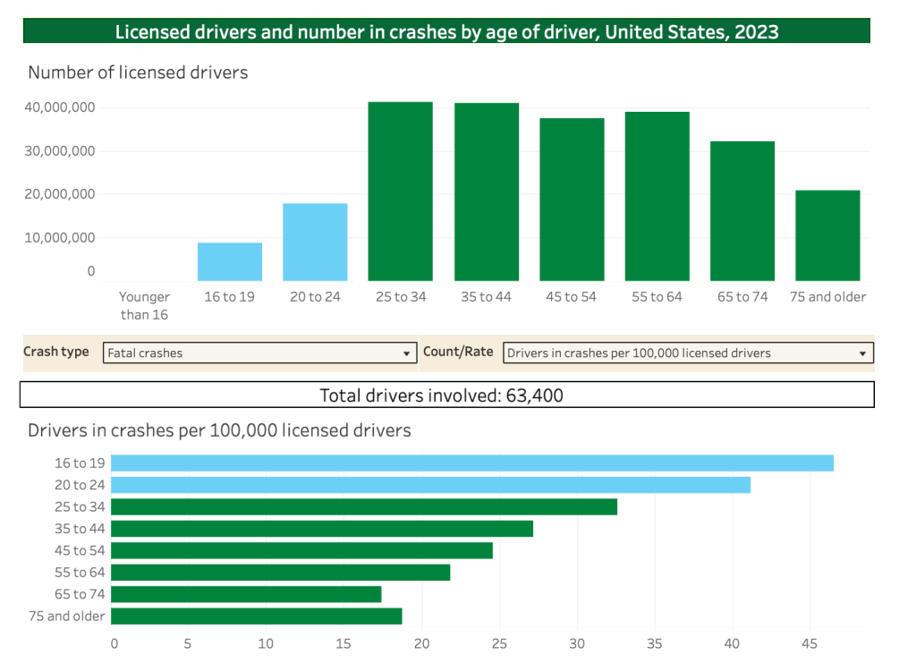This screenshot has width=916, height=672.
Task: Click the 45 to 54 horizontal rate bar
Action: point(301,550)
